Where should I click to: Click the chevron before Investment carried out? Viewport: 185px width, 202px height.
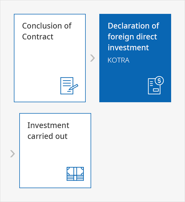point(13,154)
